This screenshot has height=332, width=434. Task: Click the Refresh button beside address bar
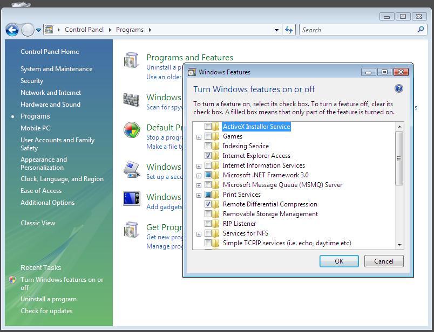coord(289,30)
